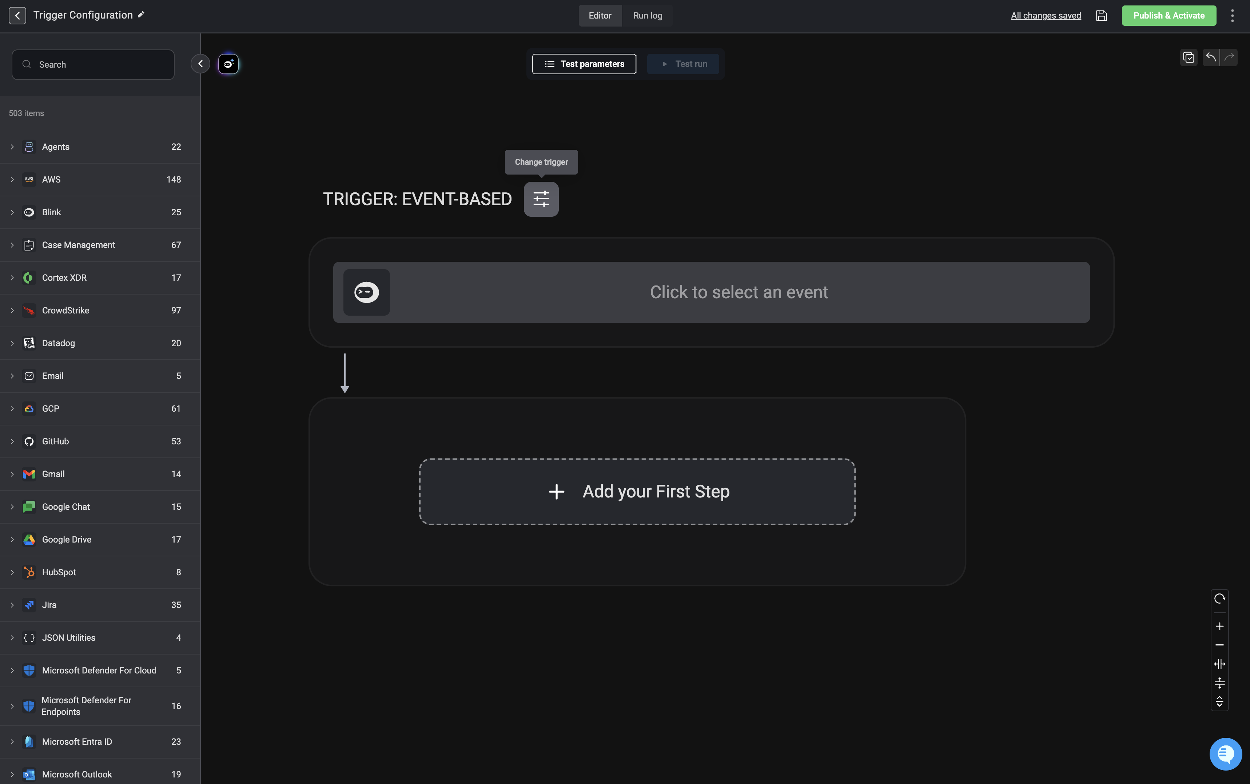This screenshot has height=784, width=1250.
Task: Click the reset view rotate icon
Action: tap(1219, 599)
